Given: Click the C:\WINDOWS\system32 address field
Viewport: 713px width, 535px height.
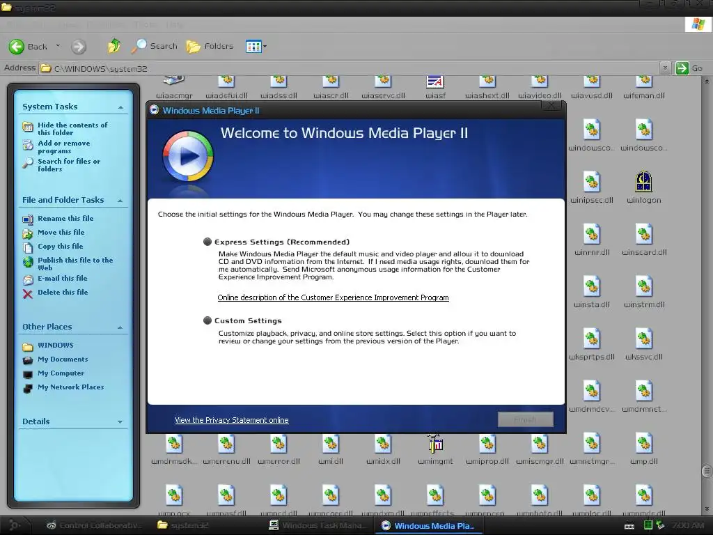Looking at the screenshot, I should (348, 68).
